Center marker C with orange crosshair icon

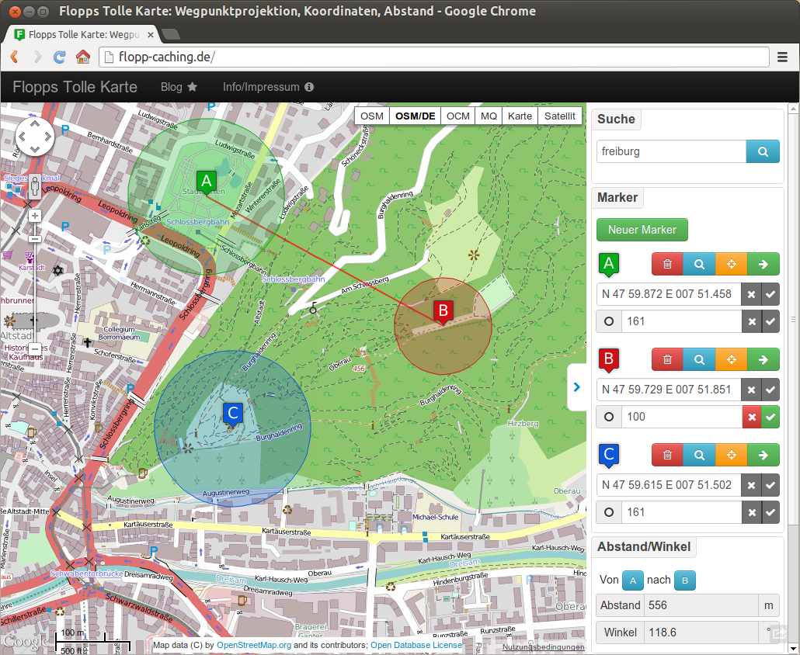click(x=731, y=455)
